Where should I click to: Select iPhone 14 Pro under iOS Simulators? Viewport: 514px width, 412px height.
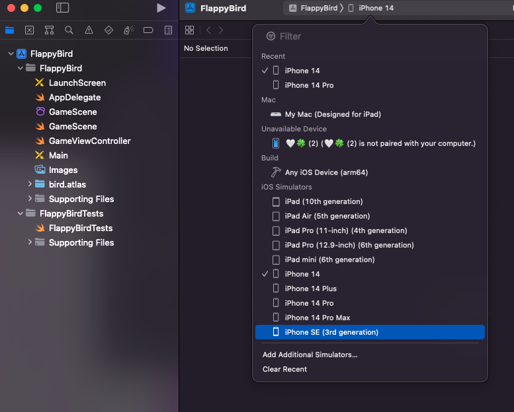click(370, 303)
